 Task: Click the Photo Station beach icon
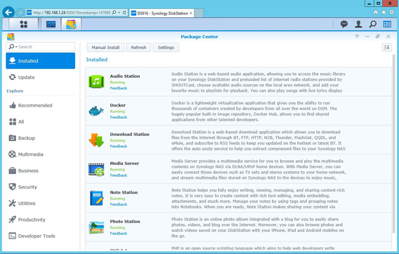point(96,227)
